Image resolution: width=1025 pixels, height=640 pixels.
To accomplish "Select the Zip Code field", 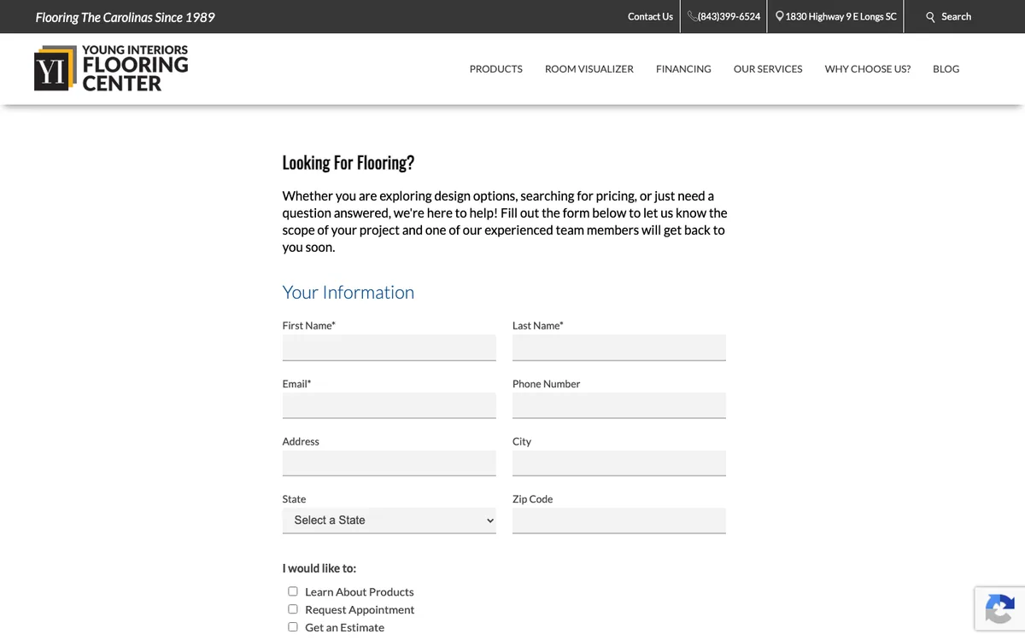I will coord(619,521).
